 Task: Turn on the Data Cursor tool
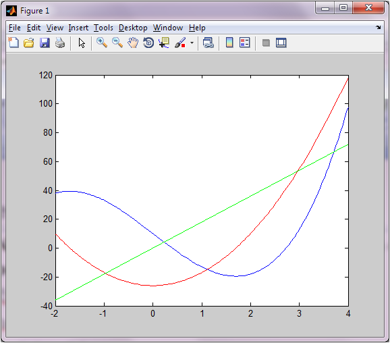164,43
